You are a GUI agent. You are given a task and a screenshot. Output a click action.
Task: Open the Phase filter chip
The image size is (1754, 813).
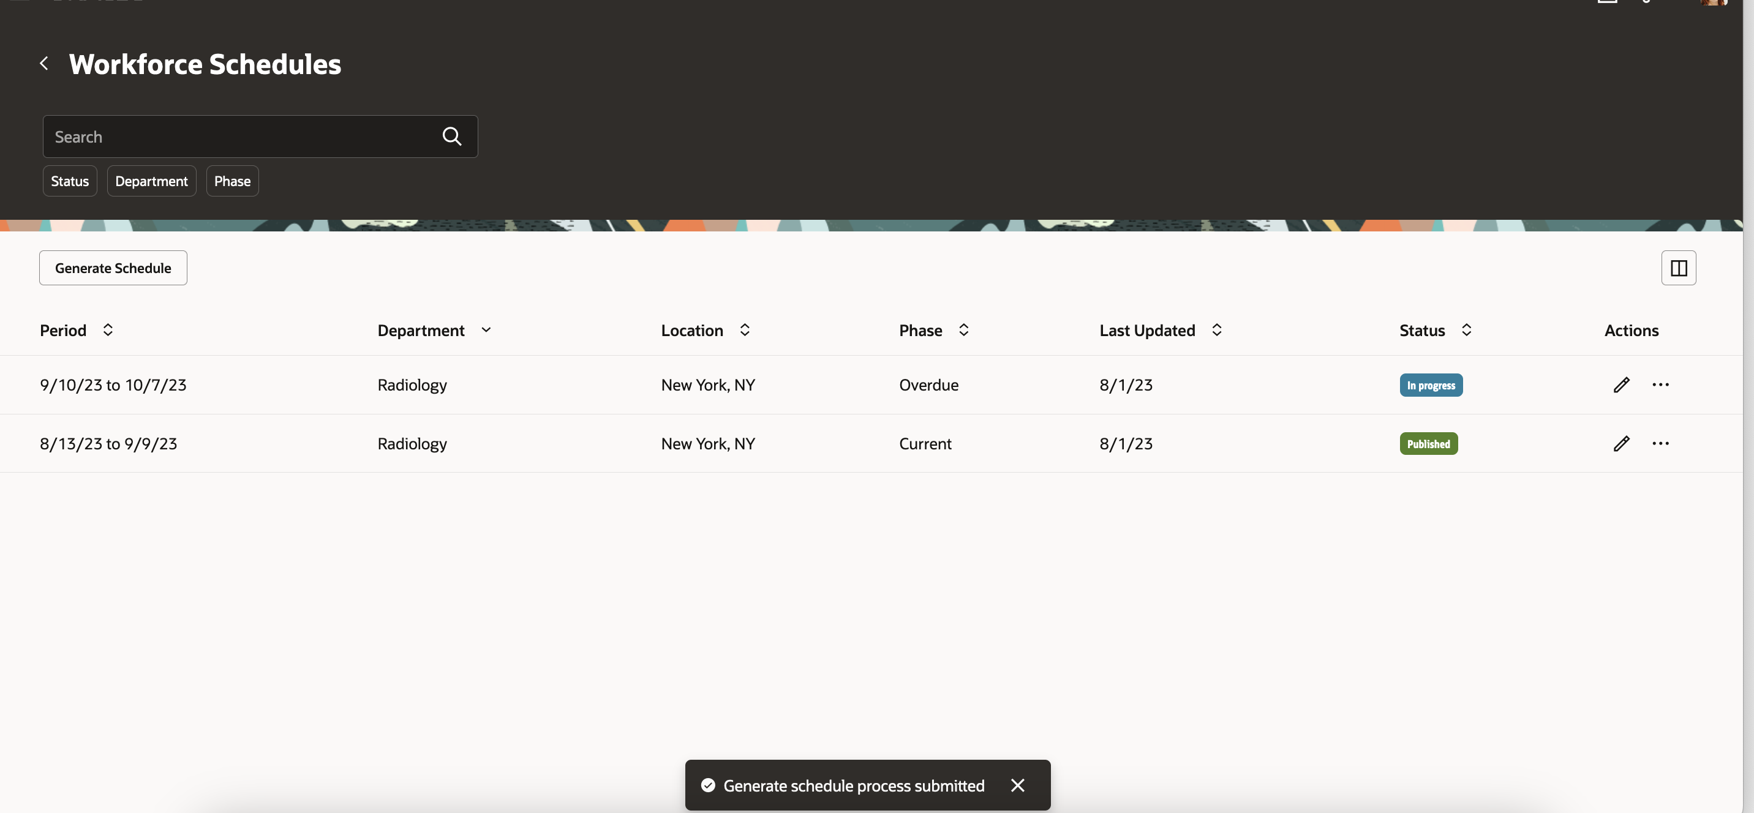point(232,181)
